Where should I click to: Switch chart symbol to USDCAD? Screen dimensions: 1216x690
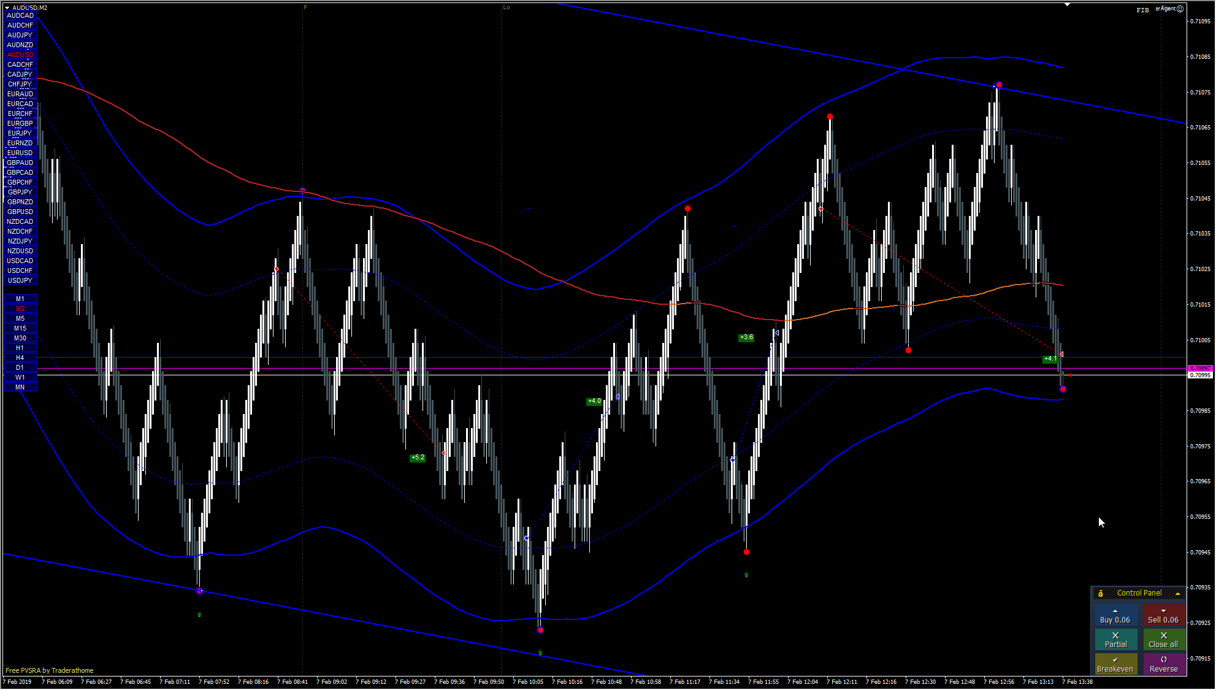click(x=20, y=261)
